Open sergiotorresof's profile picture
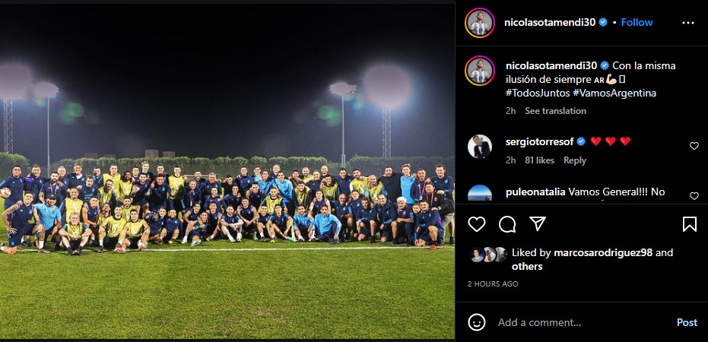This screenshot has height=342, width=708. coord(480,147)
